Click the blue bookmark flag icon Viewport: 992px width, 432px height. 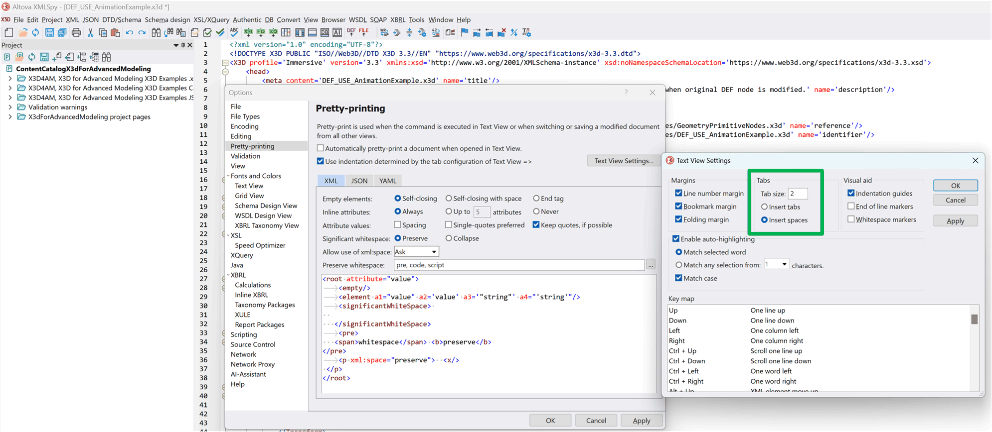pos(465,33)
